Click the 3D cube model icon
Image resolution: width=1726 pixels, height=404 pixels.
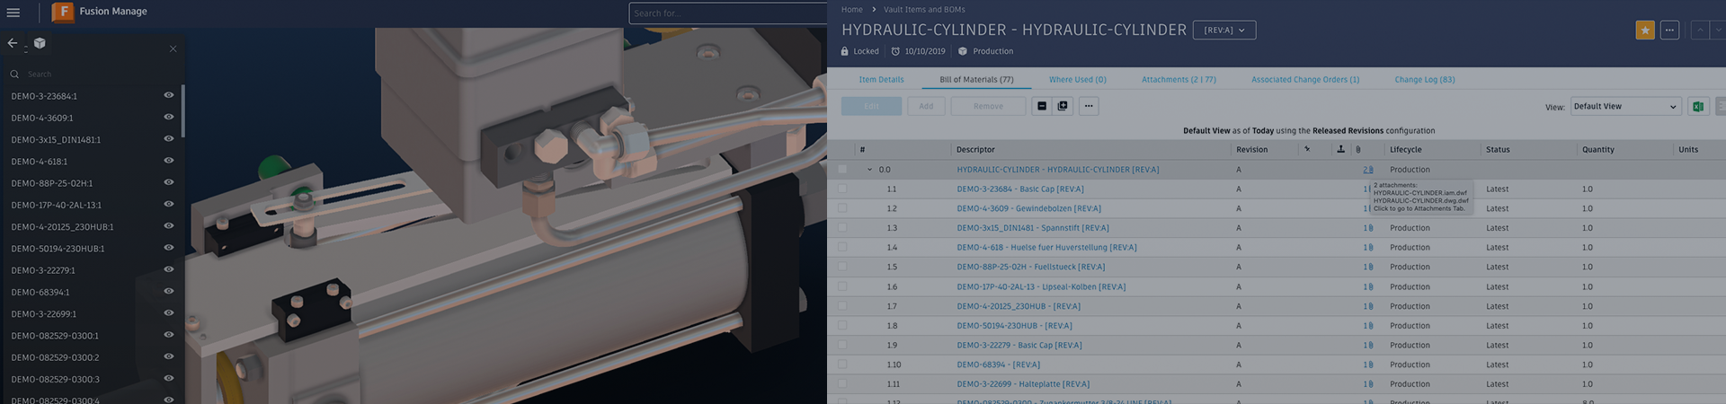click(x=40, y=43)
